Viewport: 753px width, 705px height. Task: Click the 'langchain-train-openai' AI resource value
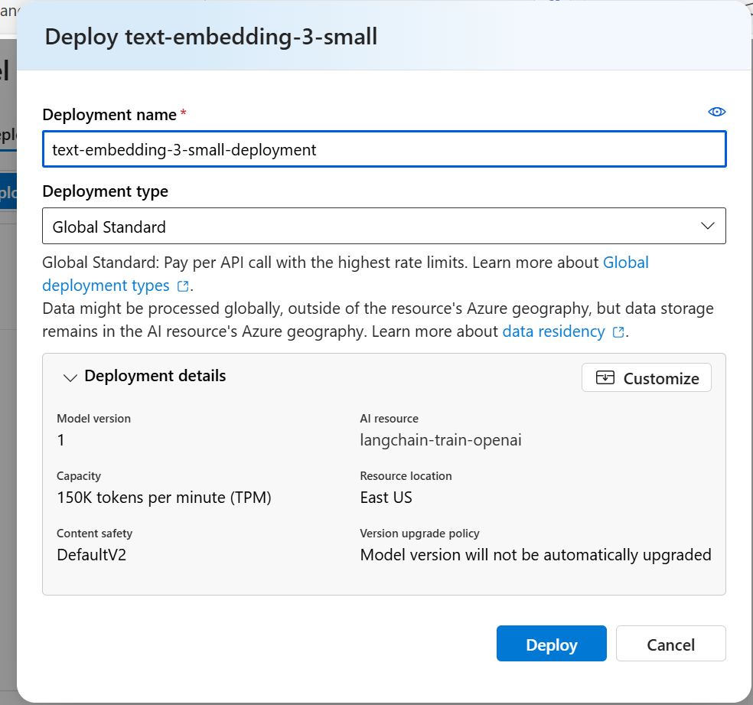click(441, 440)
